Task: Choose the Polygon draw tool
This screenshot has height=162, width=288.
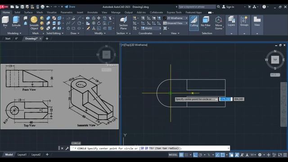Action: click(68, 28)
